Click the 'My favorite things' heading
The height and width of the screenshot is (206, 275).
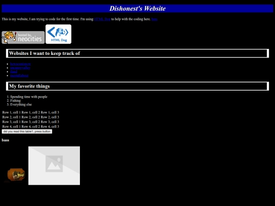point(137,86)
